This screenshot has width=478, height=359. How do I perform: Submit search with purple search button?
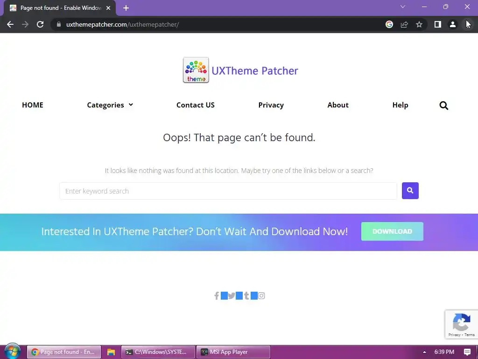click(410, 191)
